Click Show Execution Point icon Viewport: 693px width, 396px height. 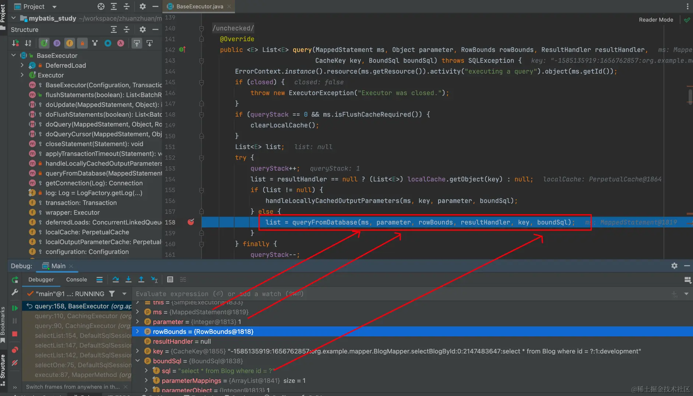(99, 279)
